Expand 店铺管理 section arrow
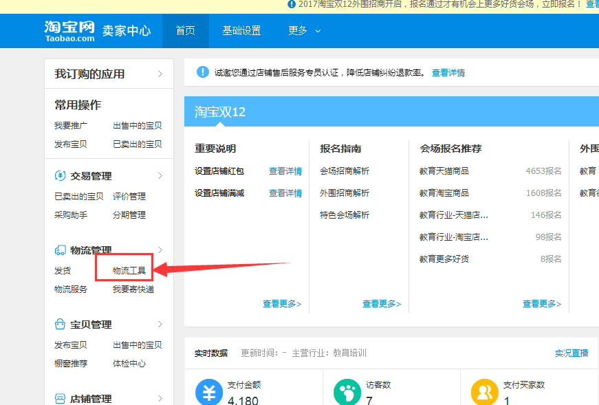599x405 pixels. pos(160,399)
